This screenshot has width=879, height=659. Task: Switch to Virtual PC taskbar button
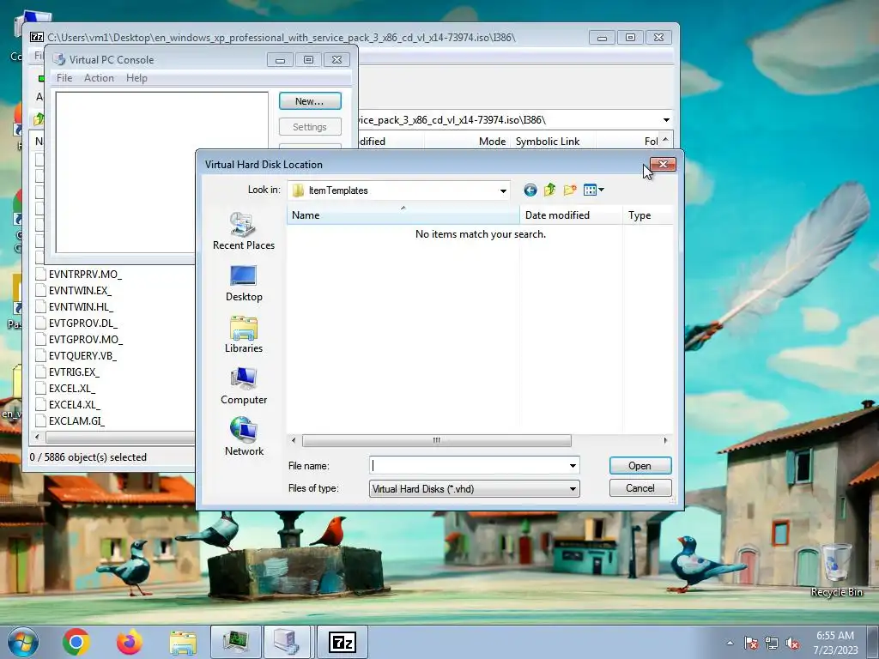click(x=288, y=642)
